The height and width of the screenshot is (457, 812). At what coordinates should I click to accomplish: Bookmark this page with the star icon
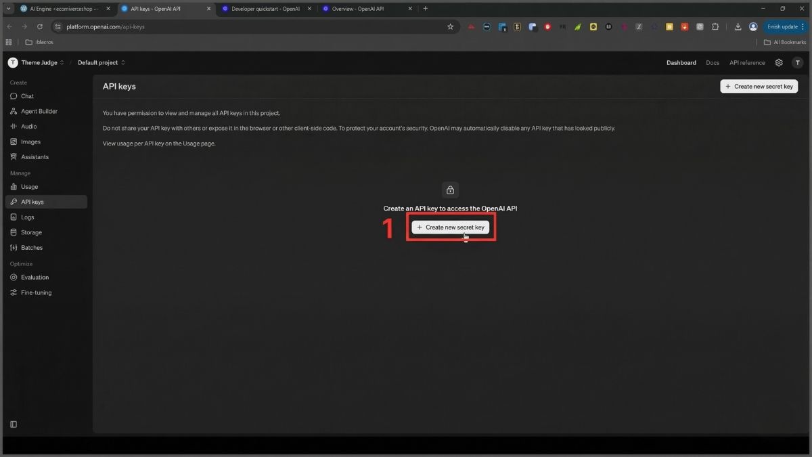tap(450, 26)
